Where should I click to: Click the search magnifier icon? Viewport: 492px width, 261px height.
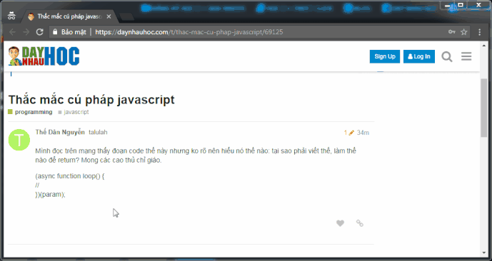click(x=447, y=57)
